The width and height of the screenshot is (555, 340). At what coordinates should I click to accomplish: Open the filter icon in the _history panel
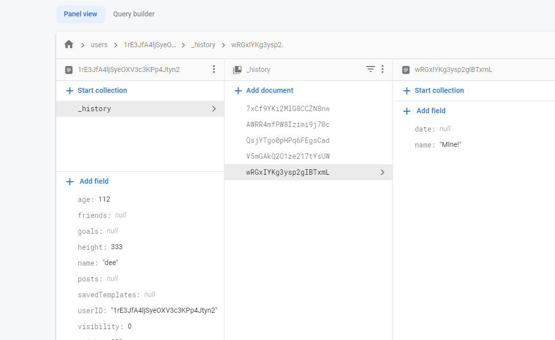point(370,69)
